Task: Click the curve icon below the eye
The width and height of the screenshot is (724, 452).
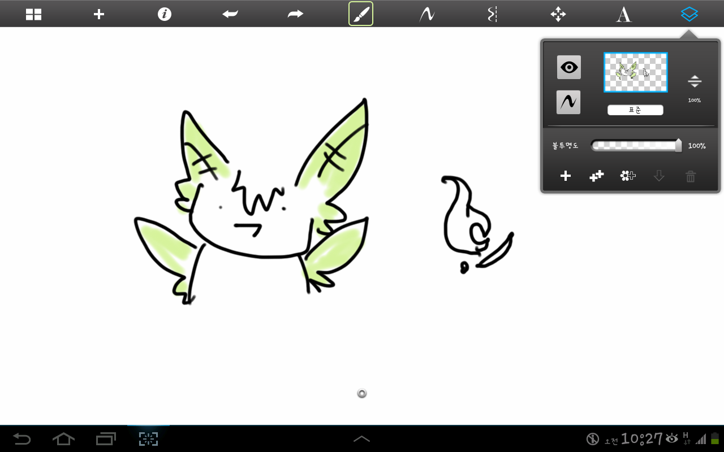Action: click(x=568, y=102)
